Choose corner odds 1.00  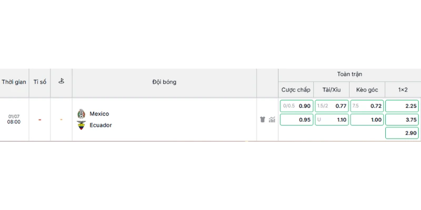[367, 120]
